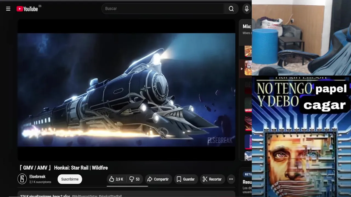This screenshot has height=197, width=351.
Task: Save the video with Guardar
Action: coord(186,179)
